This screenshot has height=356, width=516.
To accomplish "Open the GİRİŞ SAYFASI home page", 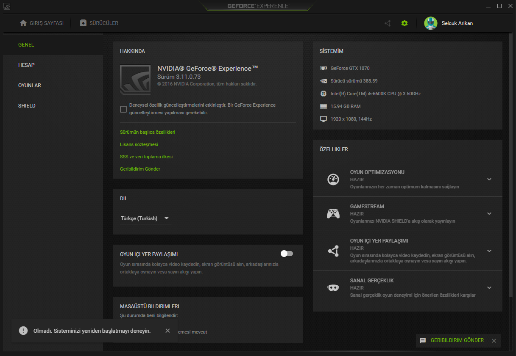I will coord(42,23).
